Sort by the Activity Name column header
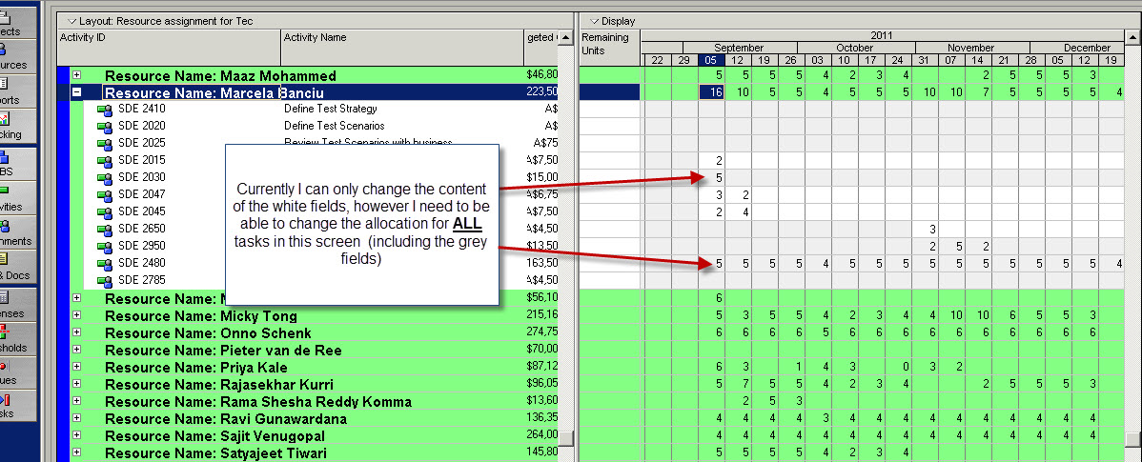Screen dimensions: 1142x462 (402, 48)
